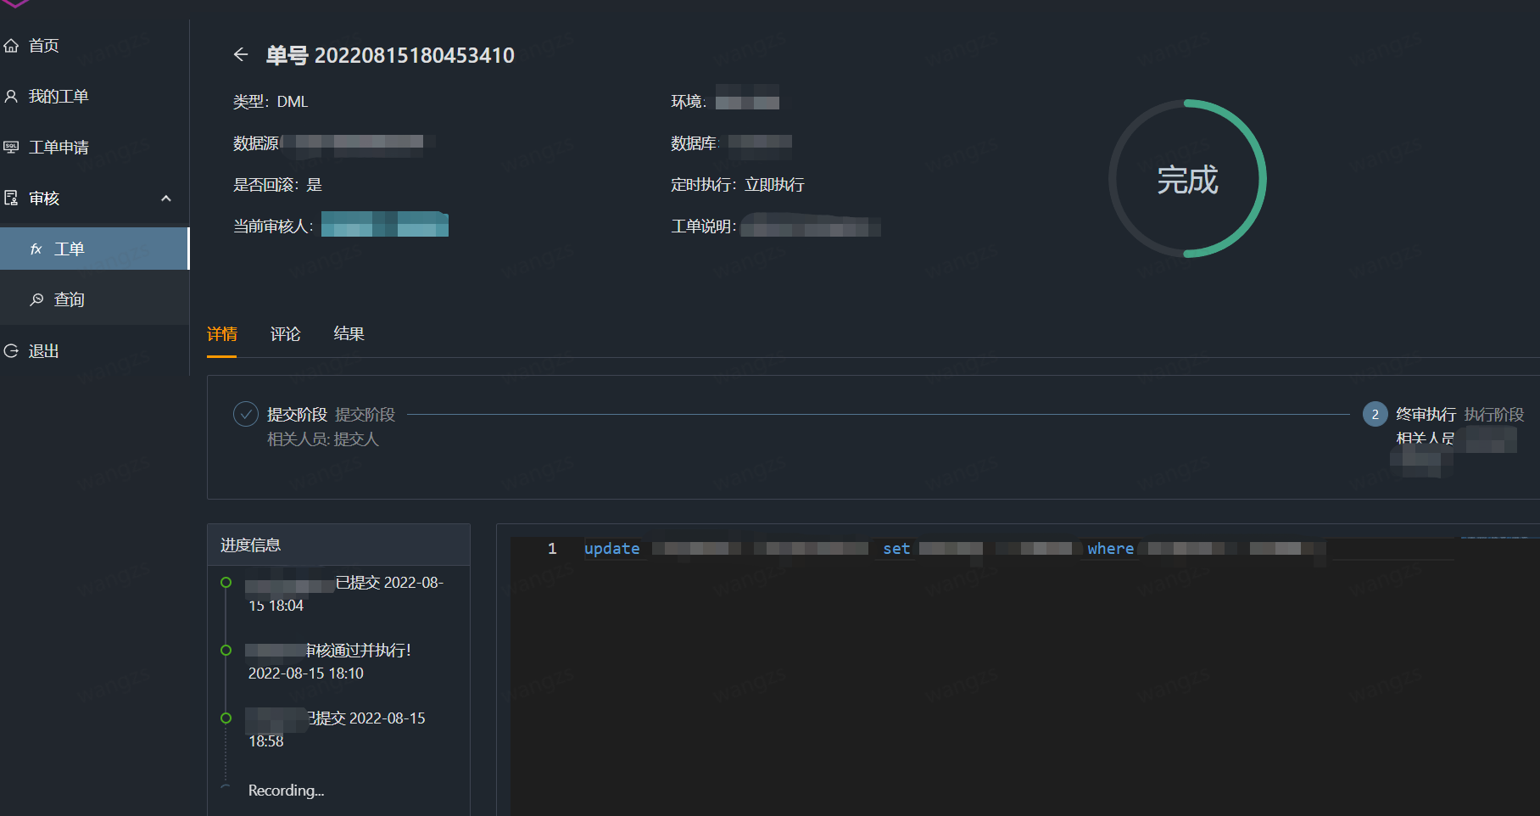Click the 审核通过并执行 timeline dot
This screenshot has width=1540, height=816.
click(226, 651)
